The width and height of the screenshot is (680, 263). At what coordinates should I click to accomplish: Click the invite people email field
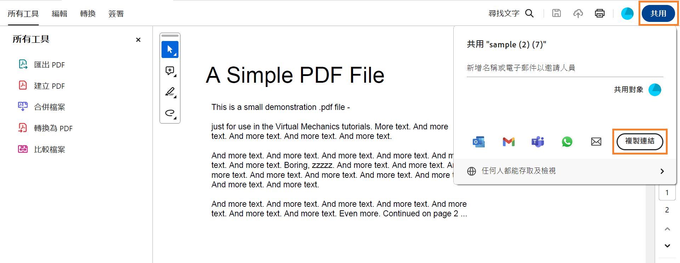pos(565,68)
